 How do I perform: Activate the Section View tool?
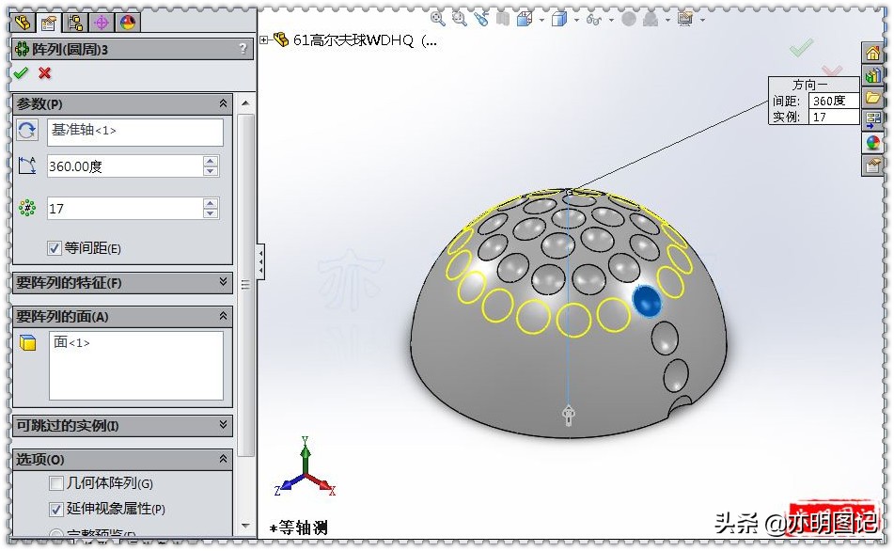pos(525,20)
